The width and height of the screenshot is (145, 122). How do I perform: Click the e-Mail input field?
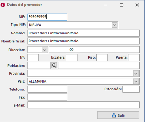click(83, 105)
